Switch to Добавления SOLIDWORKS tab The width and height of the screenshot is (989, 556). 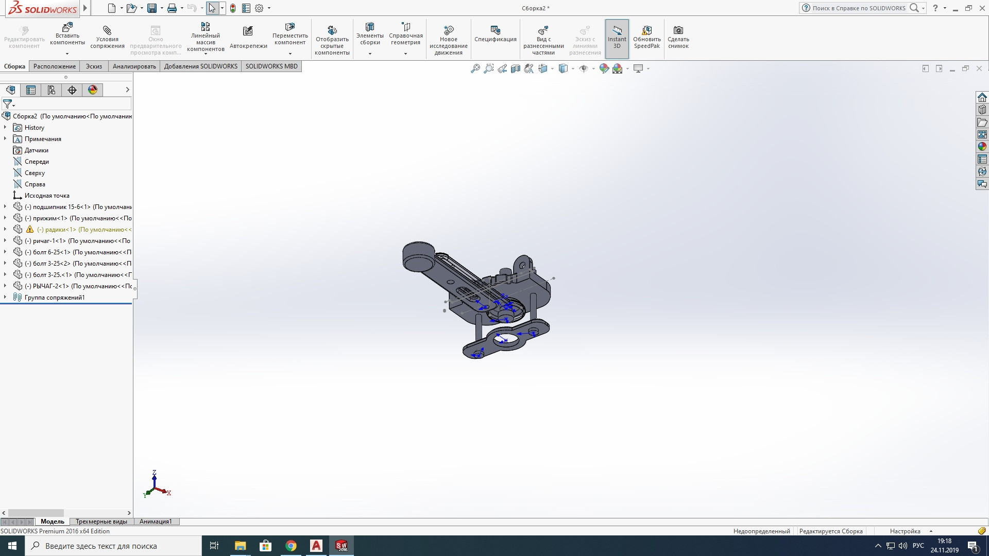tap(201, 66)
